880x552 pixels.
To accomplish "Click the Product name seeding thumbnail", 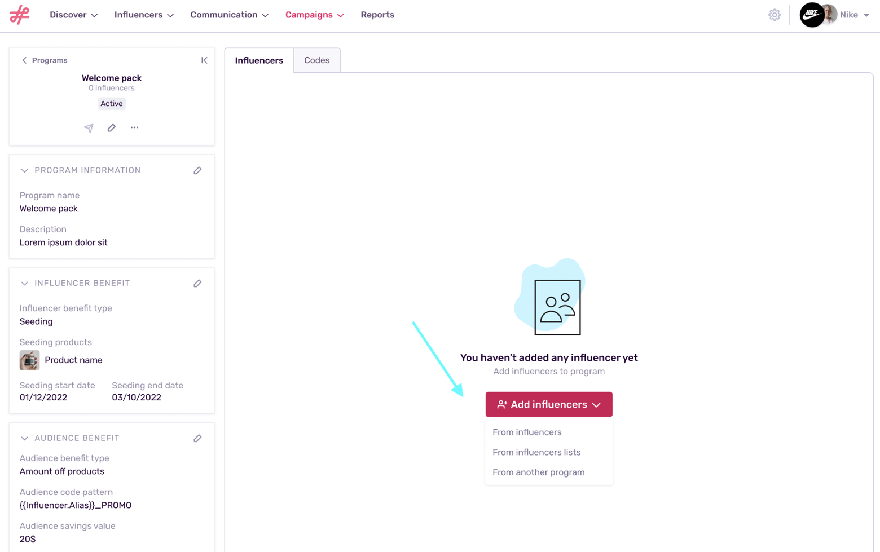I will click(29, 360).
